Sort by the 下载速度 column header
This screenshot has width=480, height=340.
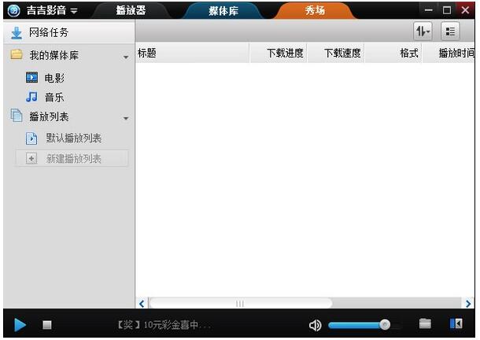[336, 54]
